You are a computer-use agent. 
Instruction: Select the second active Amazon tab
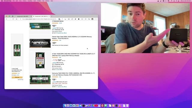[41, 16]
